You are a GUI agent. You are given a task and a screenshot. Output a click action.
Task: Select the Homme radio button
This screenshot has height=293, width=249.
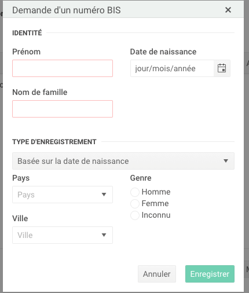(x=135, y=192)
